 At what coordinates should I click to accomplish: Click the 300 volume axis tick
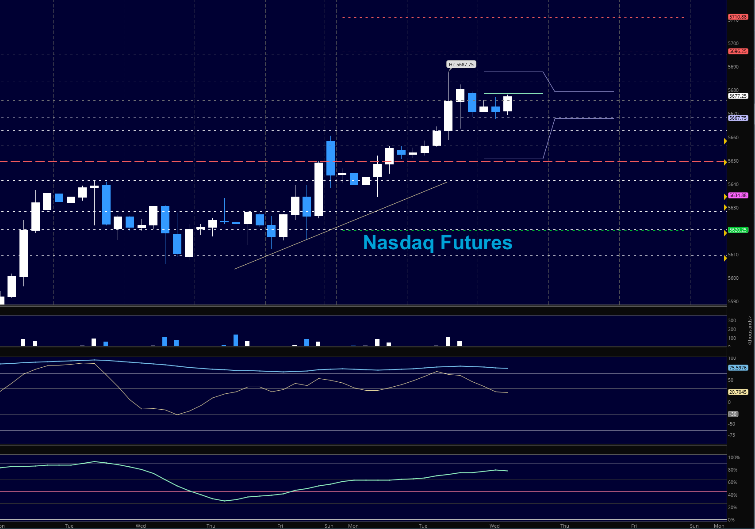732,320
